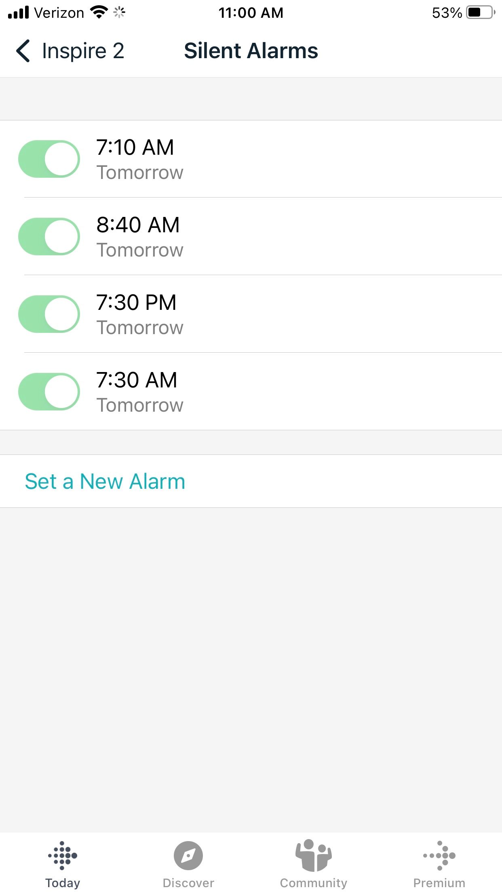Select the Community tab label

tap(314, 883)
